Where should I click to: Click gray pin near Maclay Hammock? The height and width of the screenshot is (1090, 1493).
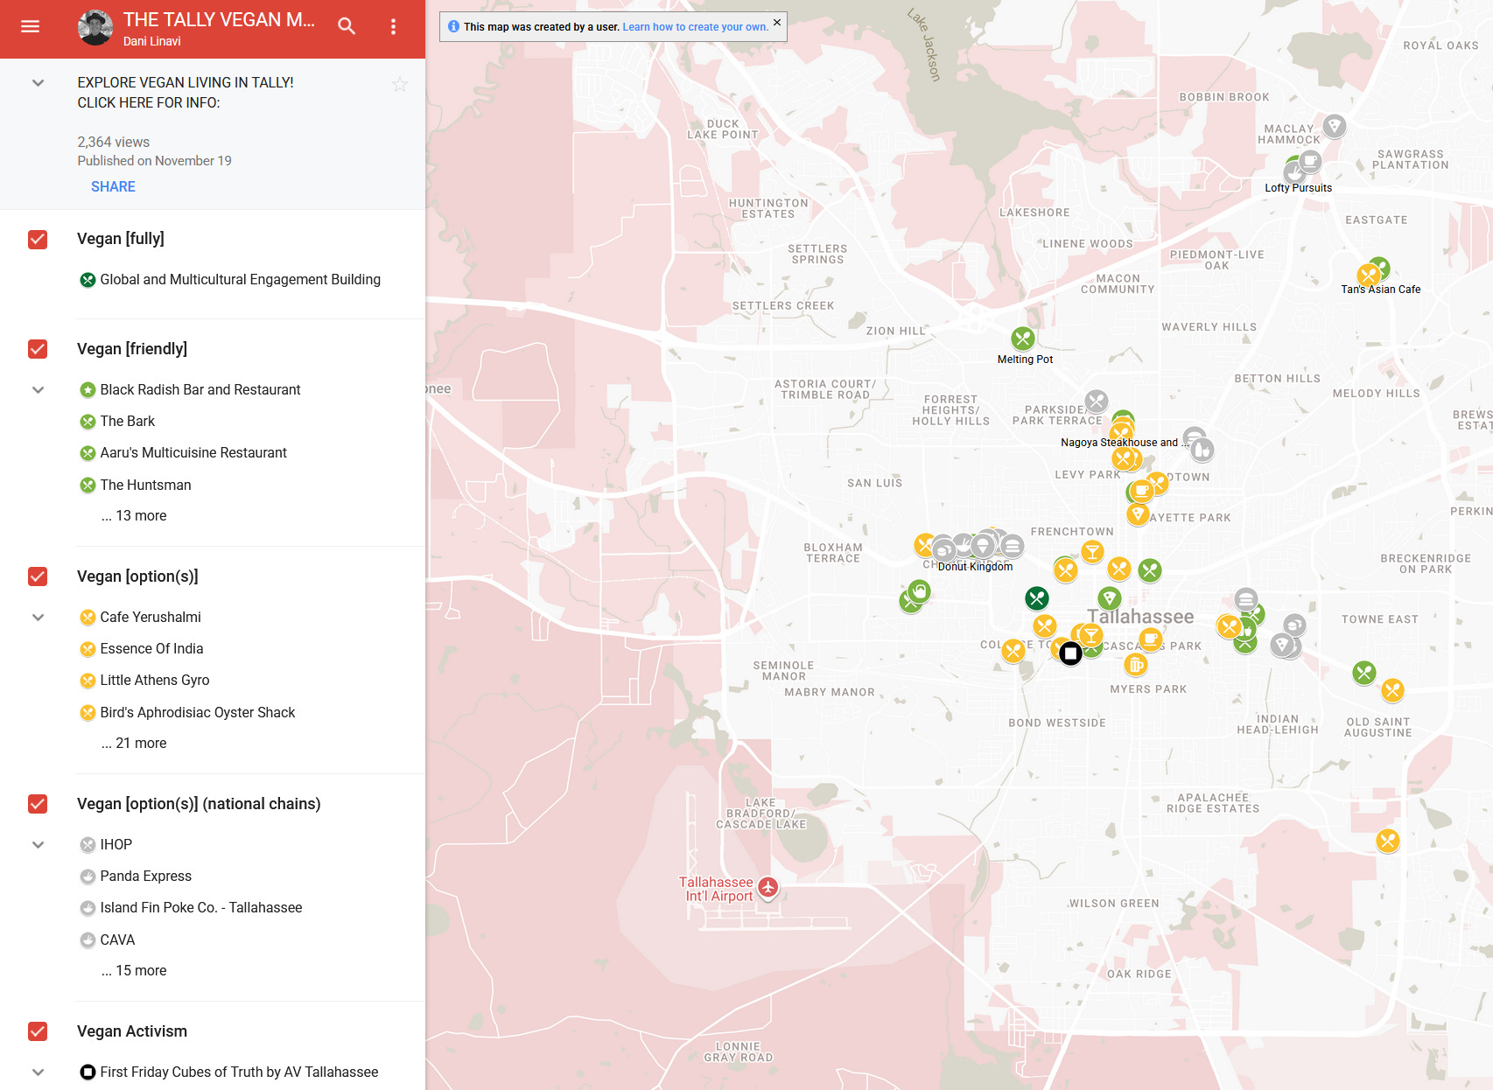click(1334, 126)
